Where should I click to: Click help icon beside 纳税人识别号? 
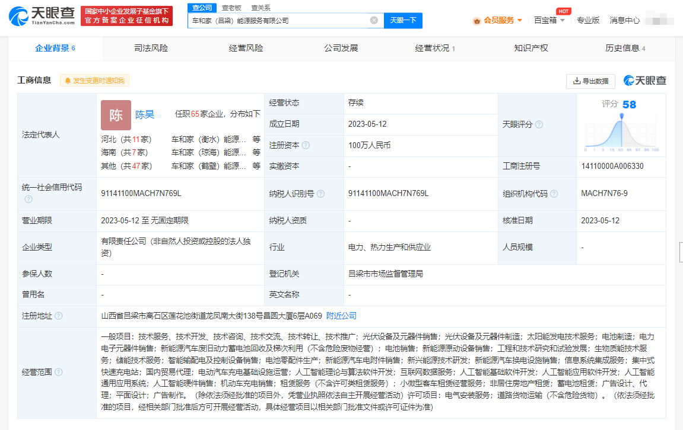(320, 194)
